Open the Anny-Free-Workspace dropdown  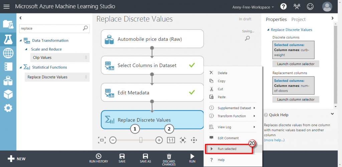coord(253,7)
